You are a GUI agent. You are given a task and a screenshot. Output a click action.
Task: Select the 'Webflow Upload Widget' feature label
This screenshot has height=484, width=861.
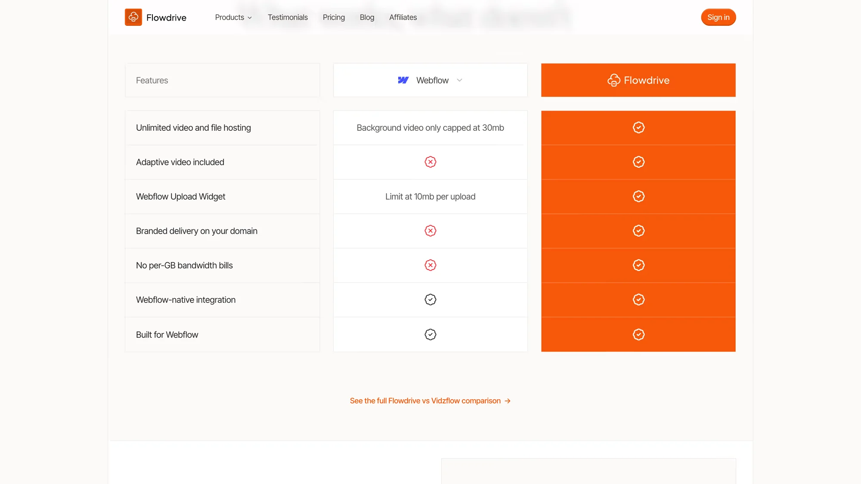pyautogui.click(x=180, y=197)
